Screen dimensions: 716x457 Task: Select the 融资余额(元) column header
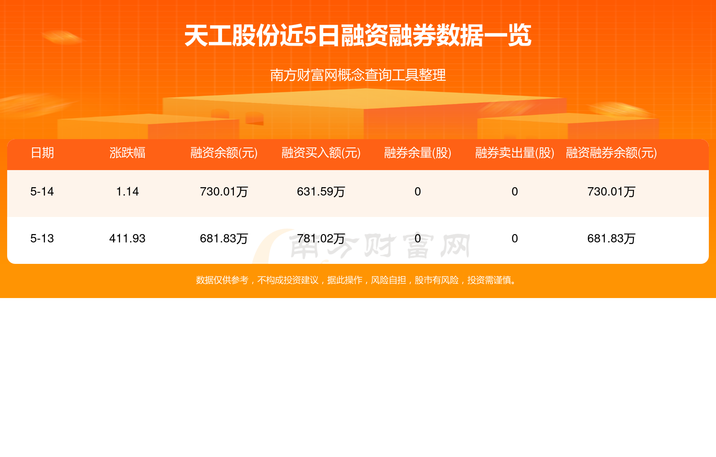pyautogui.click(x=224, y=153)
